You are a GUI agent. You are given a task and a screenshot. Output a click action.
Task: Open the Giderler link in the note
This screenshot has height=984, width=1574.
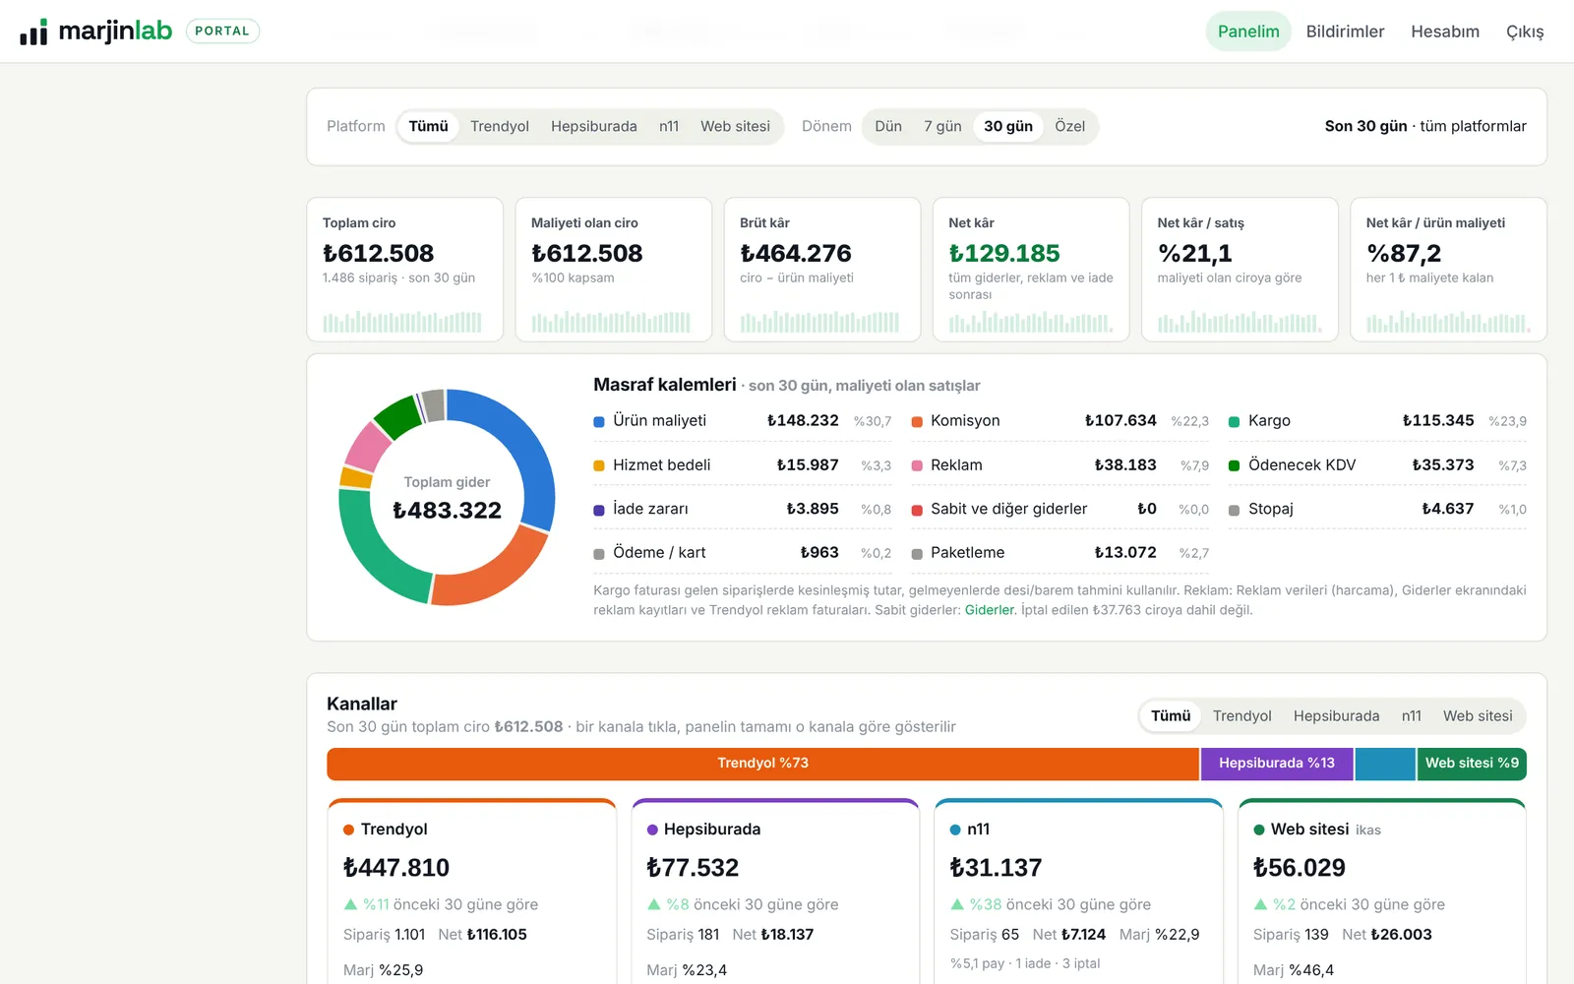(x=989, y=610)
